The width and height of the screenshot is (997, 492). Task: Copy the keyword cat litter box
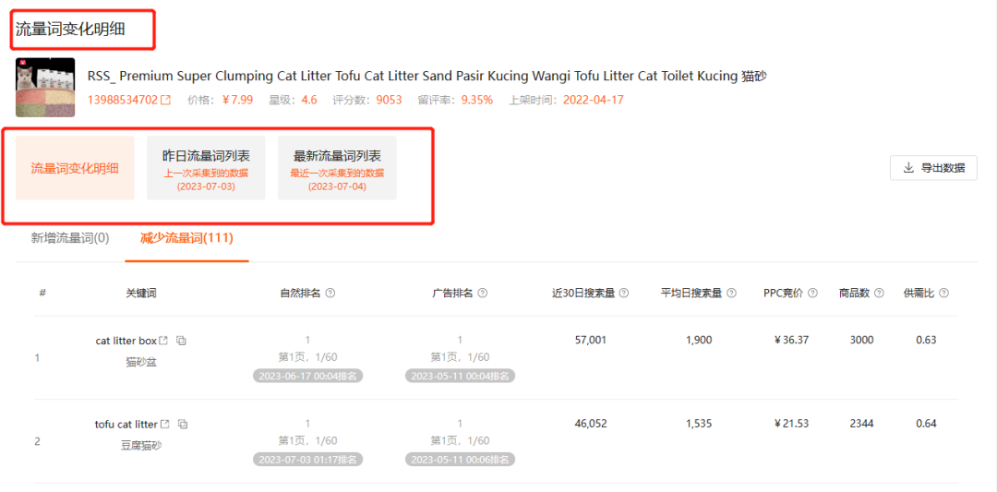click(181, 341)
